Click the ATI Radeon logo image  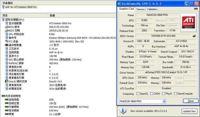click(188, 22)
